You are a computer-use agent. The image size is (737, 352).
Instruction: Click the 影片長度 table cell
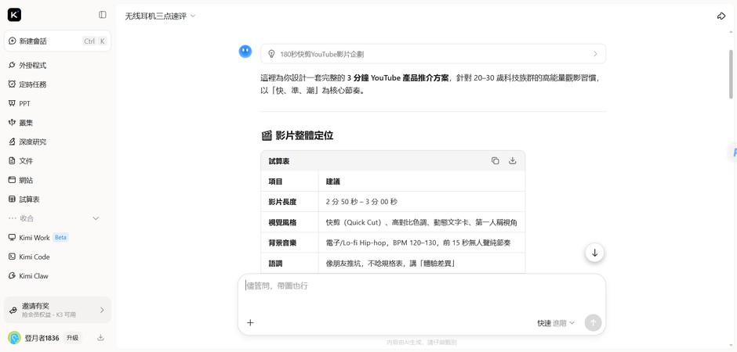tap(289, 202)
